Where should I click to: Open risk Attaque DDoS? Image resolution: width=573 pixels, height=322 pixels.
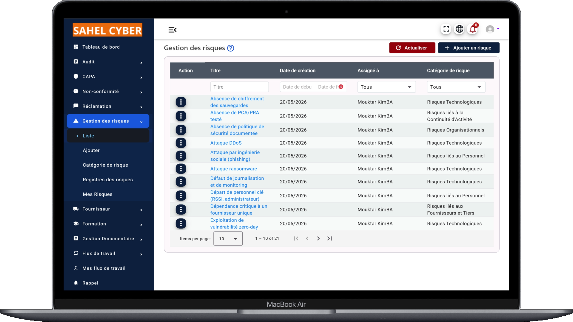click(x=226, y=143)
